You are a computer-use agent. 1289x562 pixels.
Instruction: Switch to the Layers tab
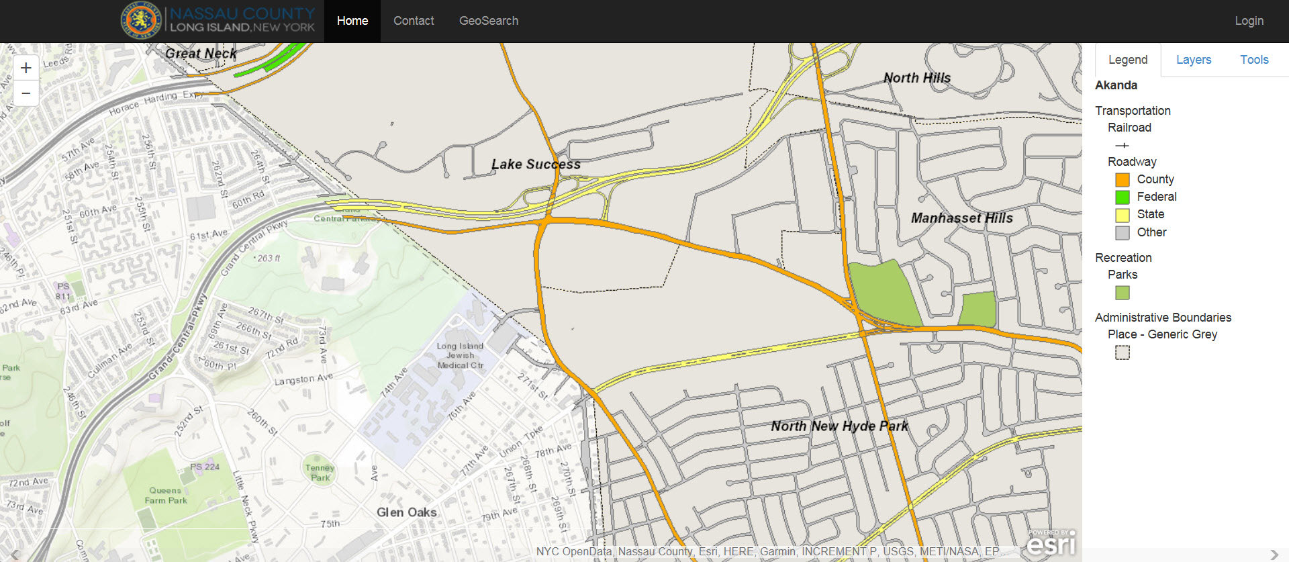tap(1193, 60)
